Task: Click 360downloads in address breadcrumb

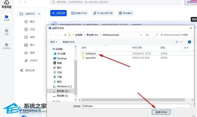Action: pos(111,35)
